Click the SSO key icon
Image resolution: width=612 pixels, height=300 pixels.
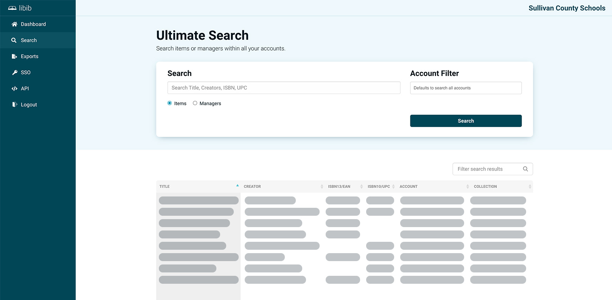(14, 73)
